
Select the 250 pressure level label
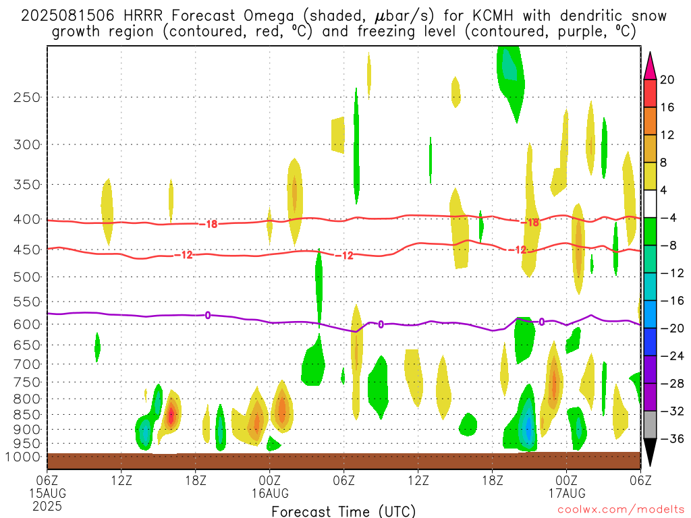pos(27,97)
